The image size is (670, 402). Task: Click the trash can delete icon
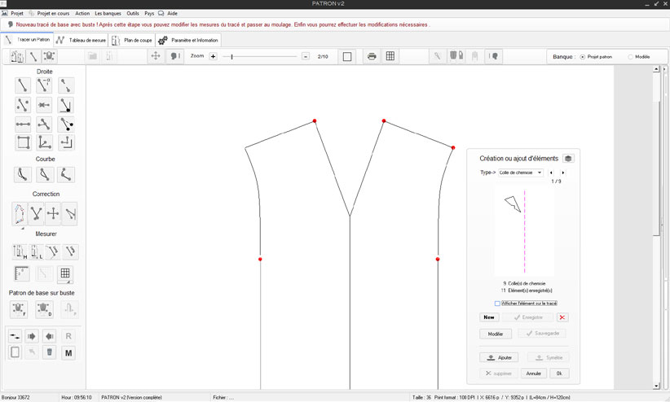click(x=50, y=352)
